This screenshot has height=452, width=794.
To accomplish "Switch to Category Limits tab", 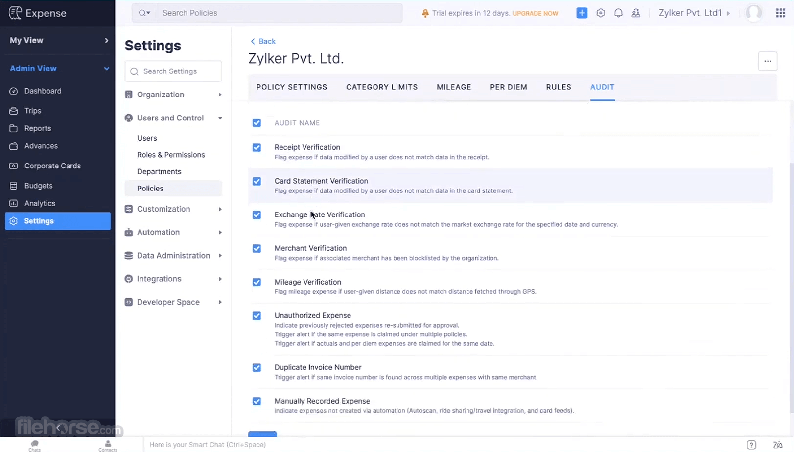I will (x=382, y=87).
